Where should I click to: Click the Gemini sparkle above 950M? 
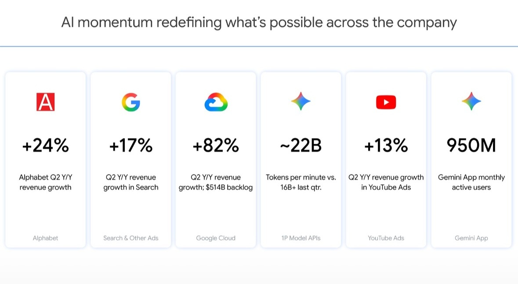[x=471, y=101]
